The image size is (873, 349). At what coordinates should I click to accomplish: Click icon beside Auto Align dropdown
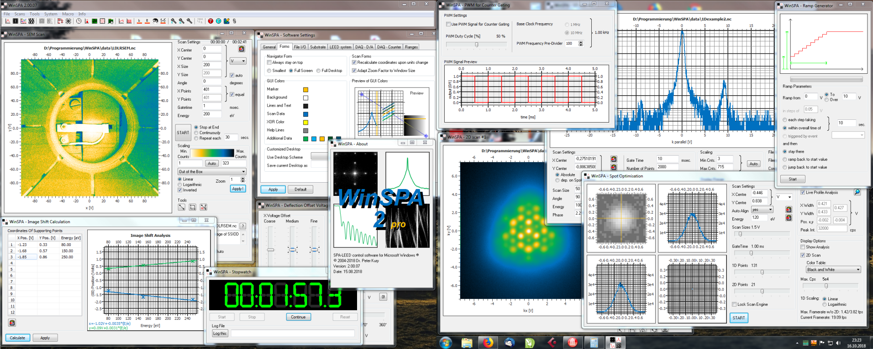click(789, 210)
